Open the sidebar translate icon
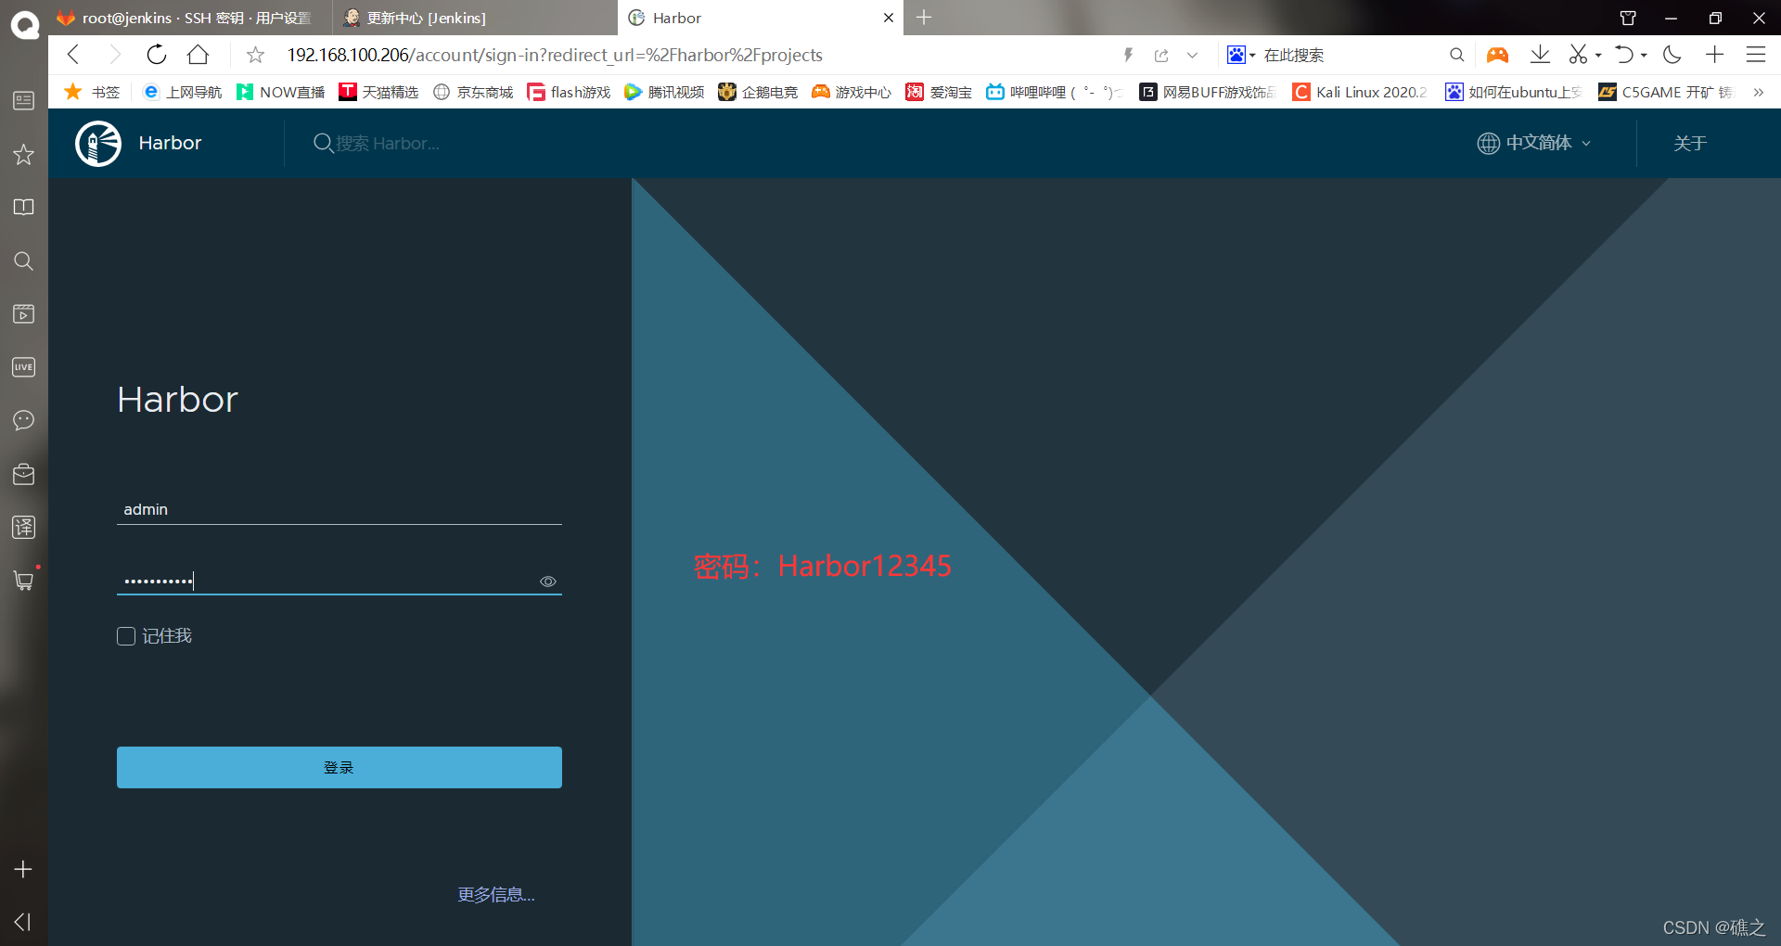Image resolution: width=1781 pixels, height=946 pixels. click(24, 528)
